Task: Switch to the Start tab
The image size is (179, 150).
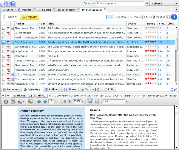Action: (x=8, y=10)
